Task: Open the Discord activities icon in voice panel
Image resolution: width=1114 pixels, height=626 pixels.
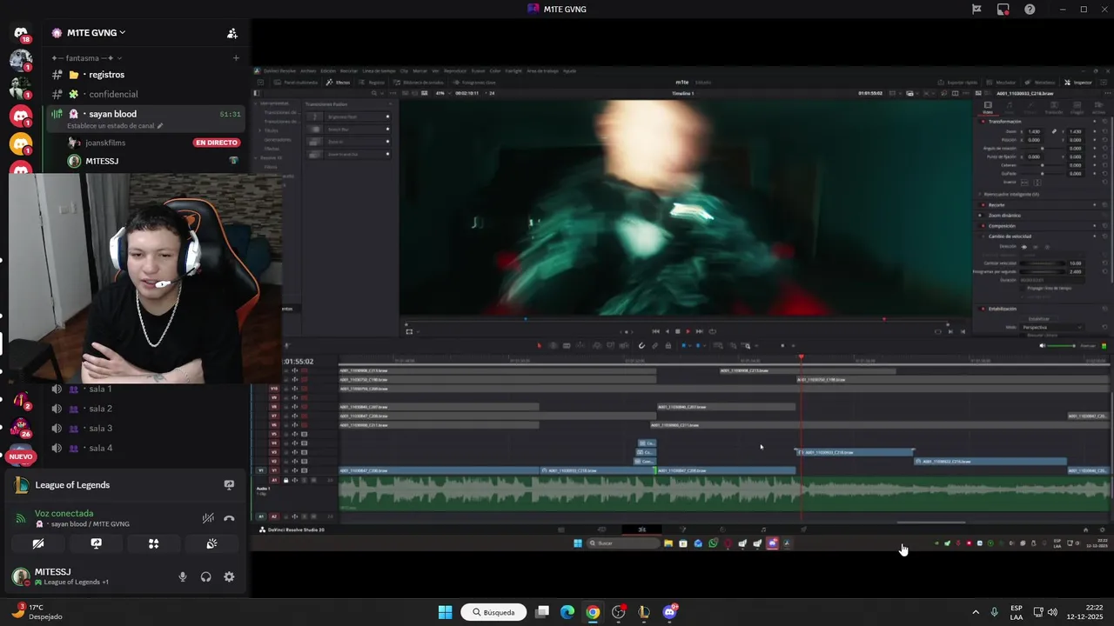Action: click(153, 543)
